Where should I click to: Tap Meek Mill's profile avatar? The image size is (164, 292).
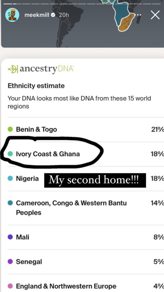(12, 15)
